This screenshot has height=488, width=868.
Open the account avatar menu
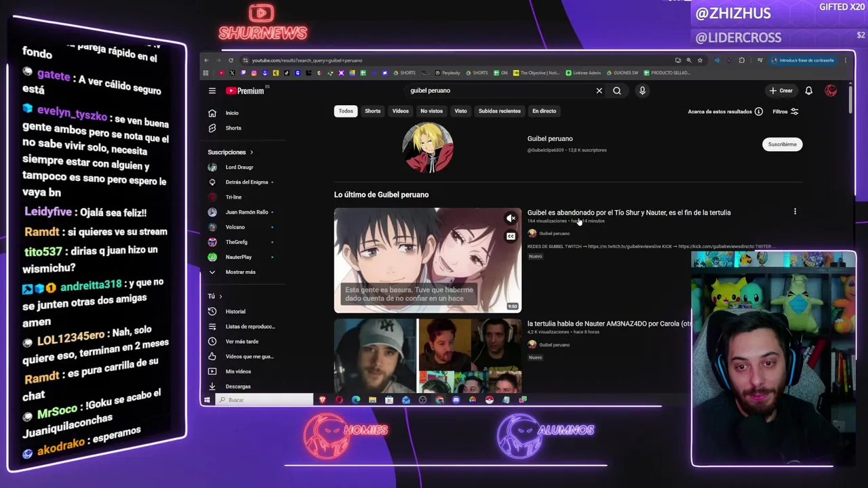click(831, 91)
